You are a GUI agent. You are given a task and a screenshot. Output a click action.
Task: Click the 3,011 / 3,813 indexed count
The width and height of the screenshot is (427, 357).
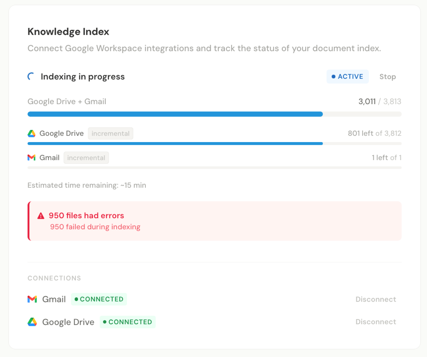pyautogui.click(x=379, y=101)
